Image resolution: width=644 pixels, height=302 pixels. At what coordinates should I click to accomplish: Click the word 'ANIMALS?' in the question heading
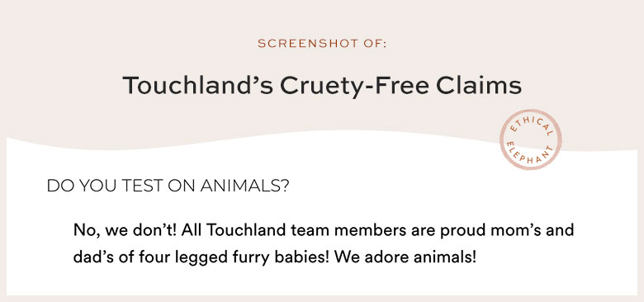click(244, 186)
